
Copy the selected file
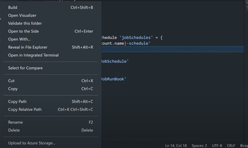[50, 88]
